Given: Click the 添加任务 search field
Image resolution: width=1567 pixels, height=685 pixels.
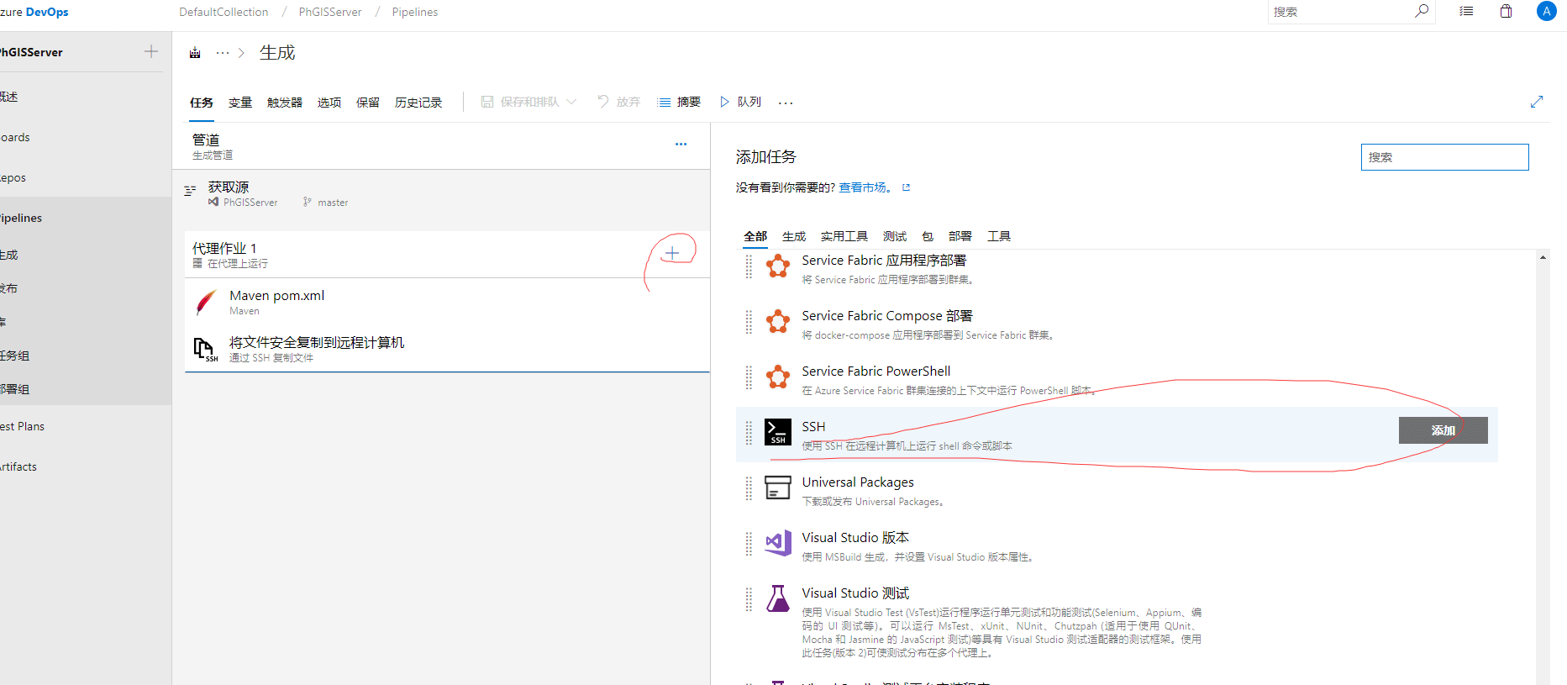Looking at the screenshot, I should [1443, 157].
